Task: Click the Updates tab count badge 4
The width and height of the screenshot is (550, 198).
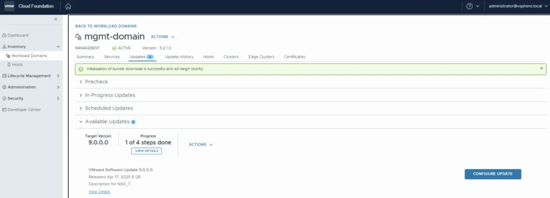Action: [x=150, y=57]
